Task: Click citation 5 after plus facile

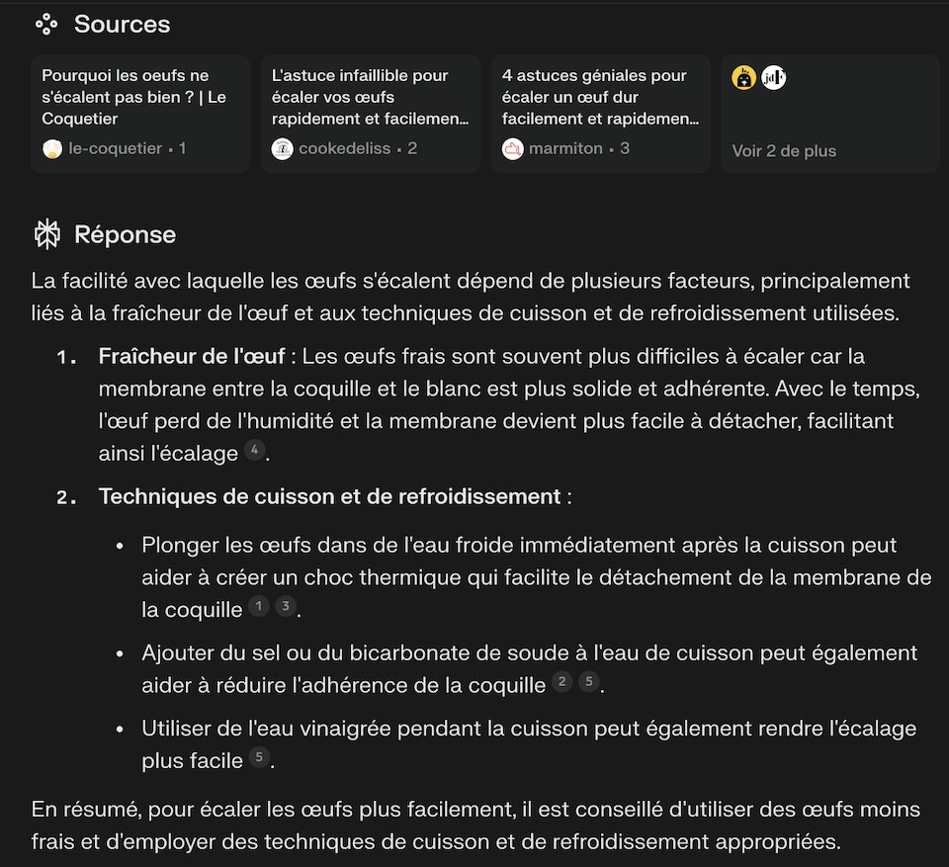Action: click(x=260, y=757)
